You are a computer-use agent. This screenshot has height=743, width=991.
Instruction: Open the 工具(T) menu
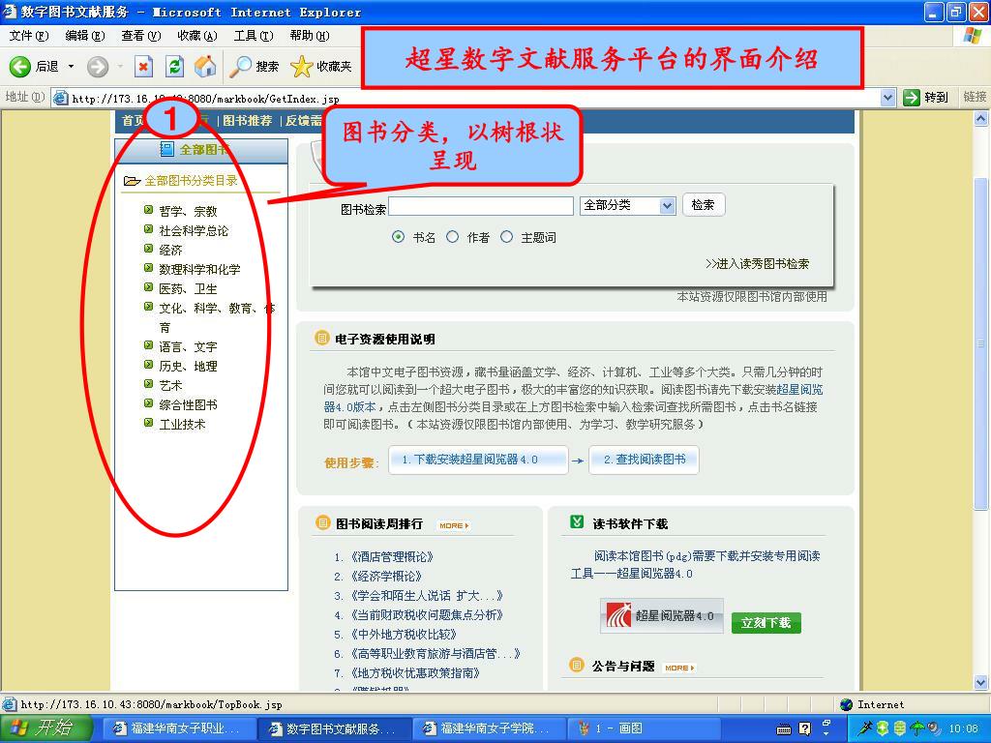coord(254,36)
